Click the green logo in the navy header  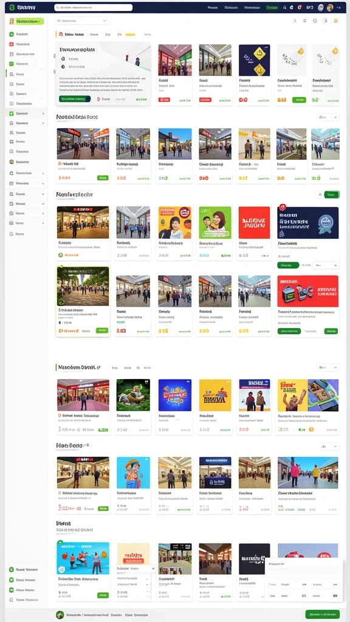12,7
